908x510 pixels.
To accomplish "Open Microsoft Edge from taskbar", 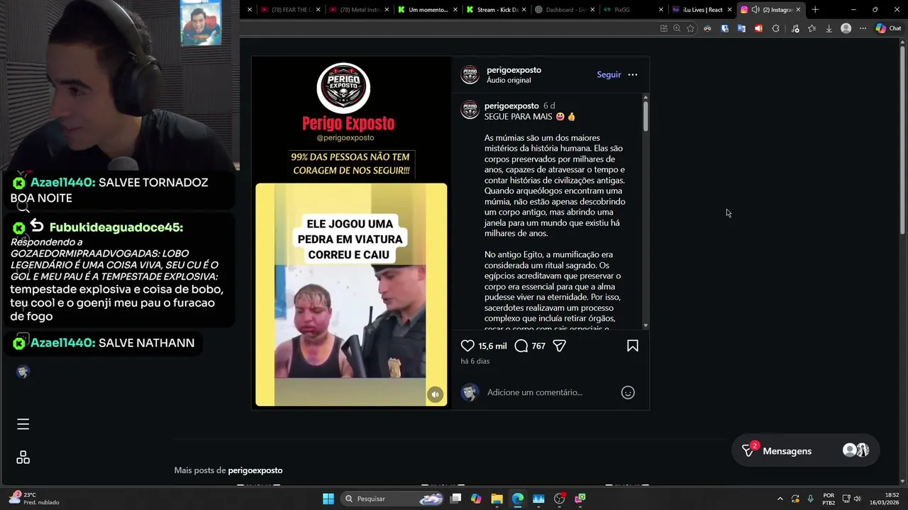I will (517, 499).
